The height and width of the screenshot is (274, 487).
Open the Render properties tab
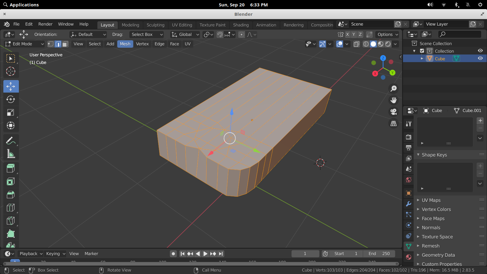tap(408, 137)
